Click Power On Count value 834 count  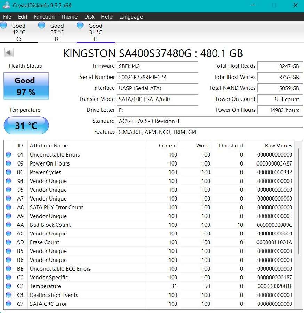(280, 99)
